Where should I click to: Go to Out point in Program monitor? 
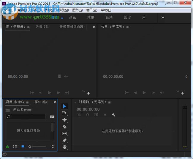162,93
